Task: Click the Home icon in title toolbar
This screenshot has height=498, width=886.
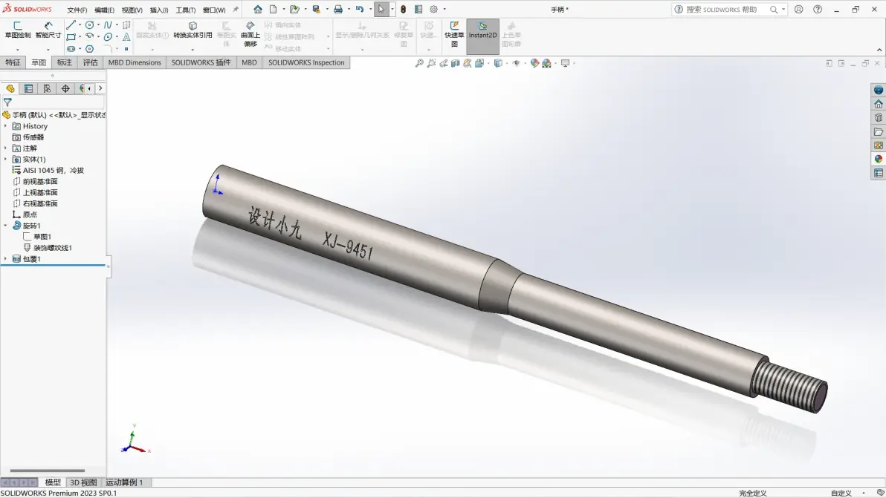Action: click(x=258, y=10)
